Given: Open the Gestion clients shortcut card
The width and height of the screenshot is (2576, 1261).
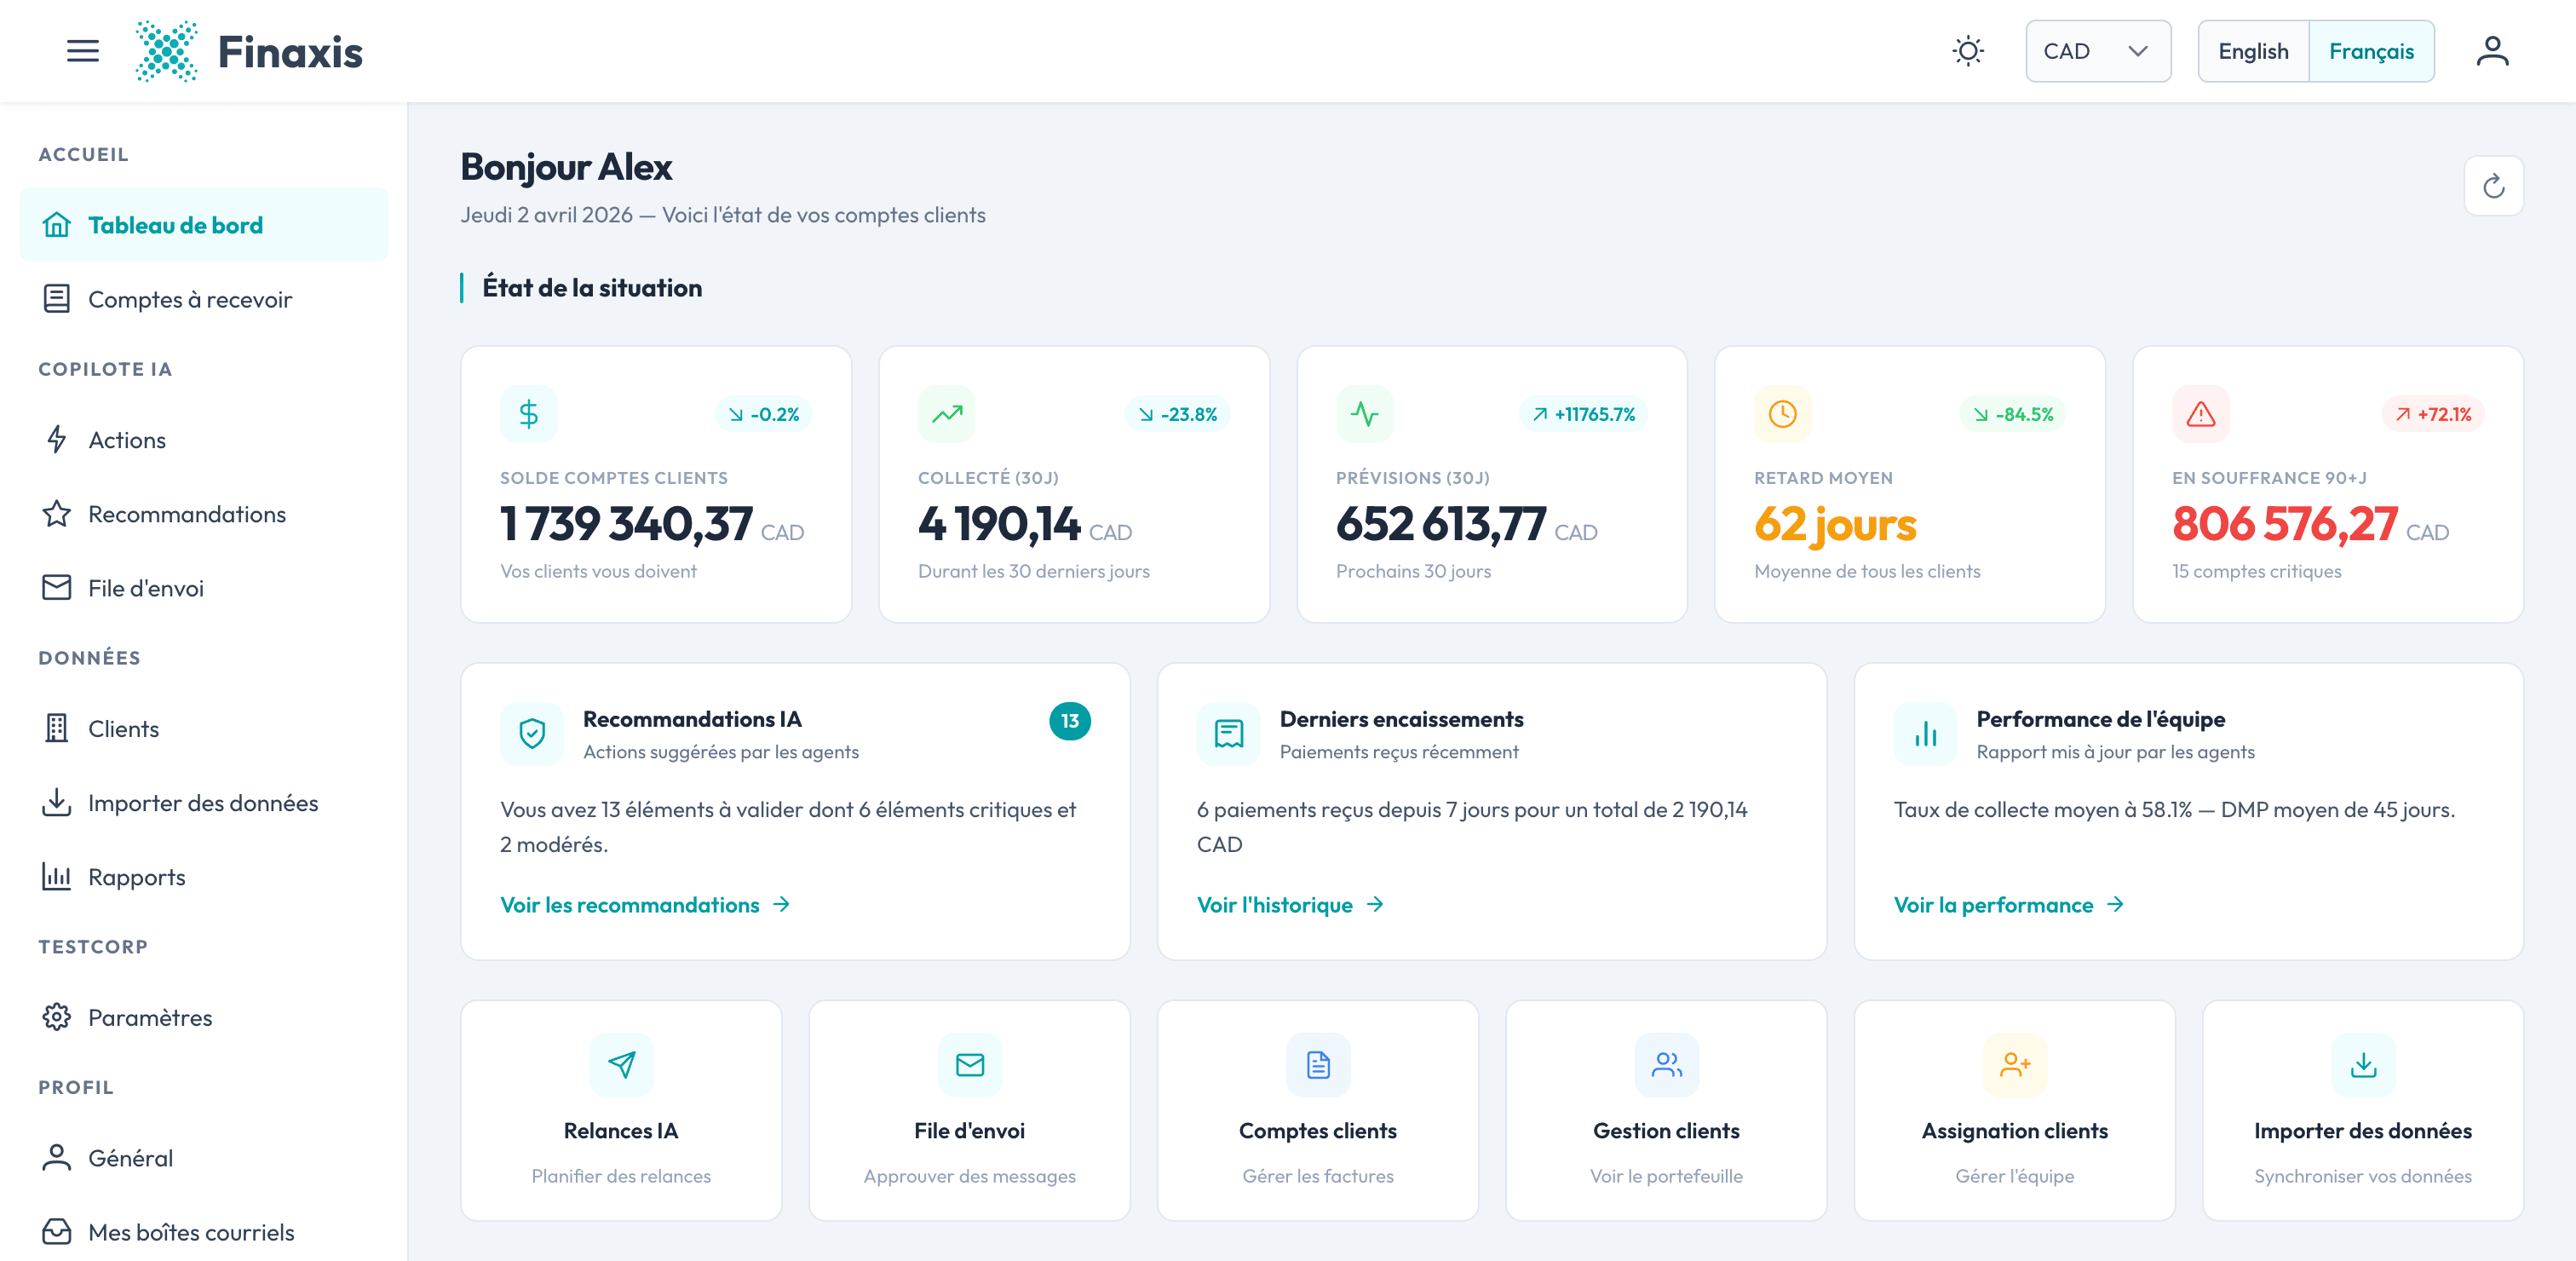Looking at the screenshot, I should point(1666,1111).
